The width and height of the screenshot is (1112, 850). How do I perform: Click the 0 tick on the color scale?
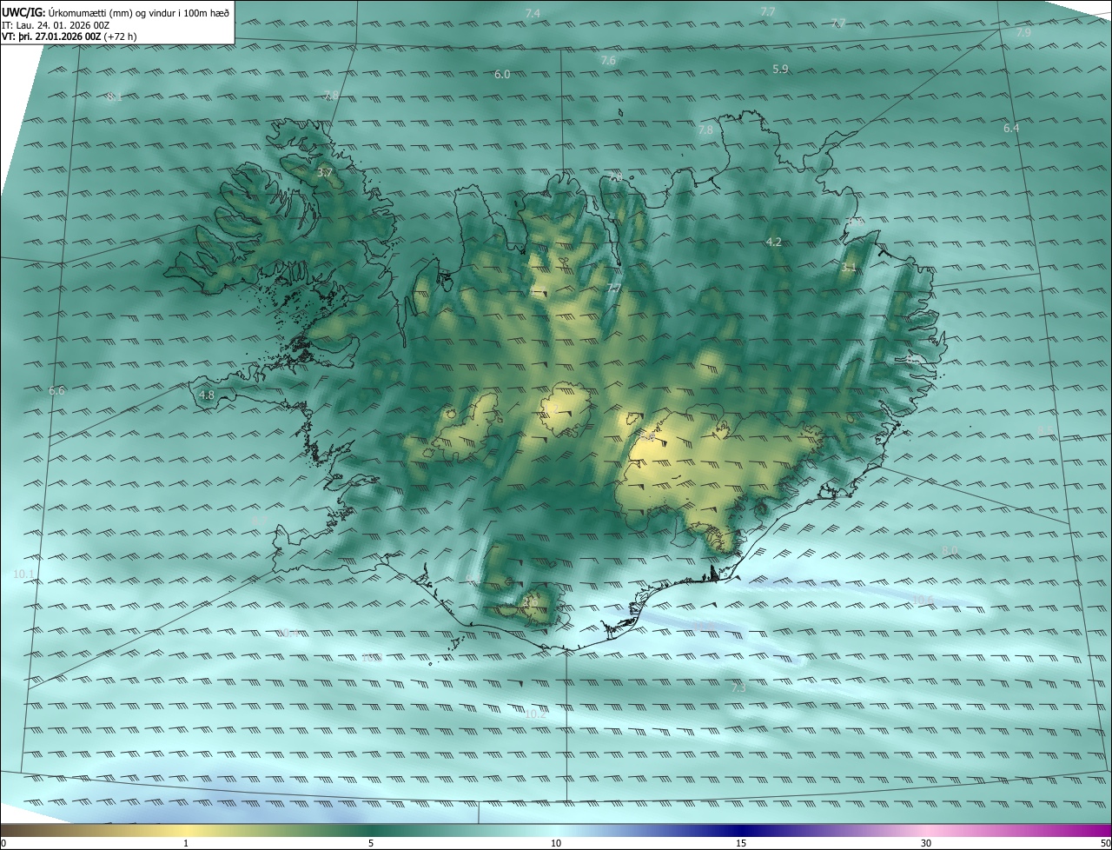tap(3, 843)
